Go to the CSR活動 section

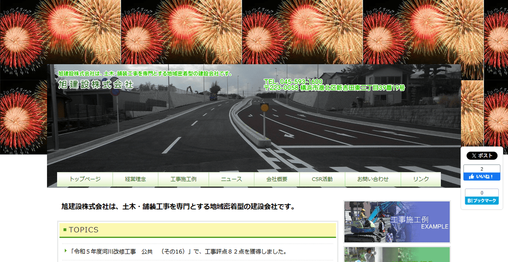322,179
